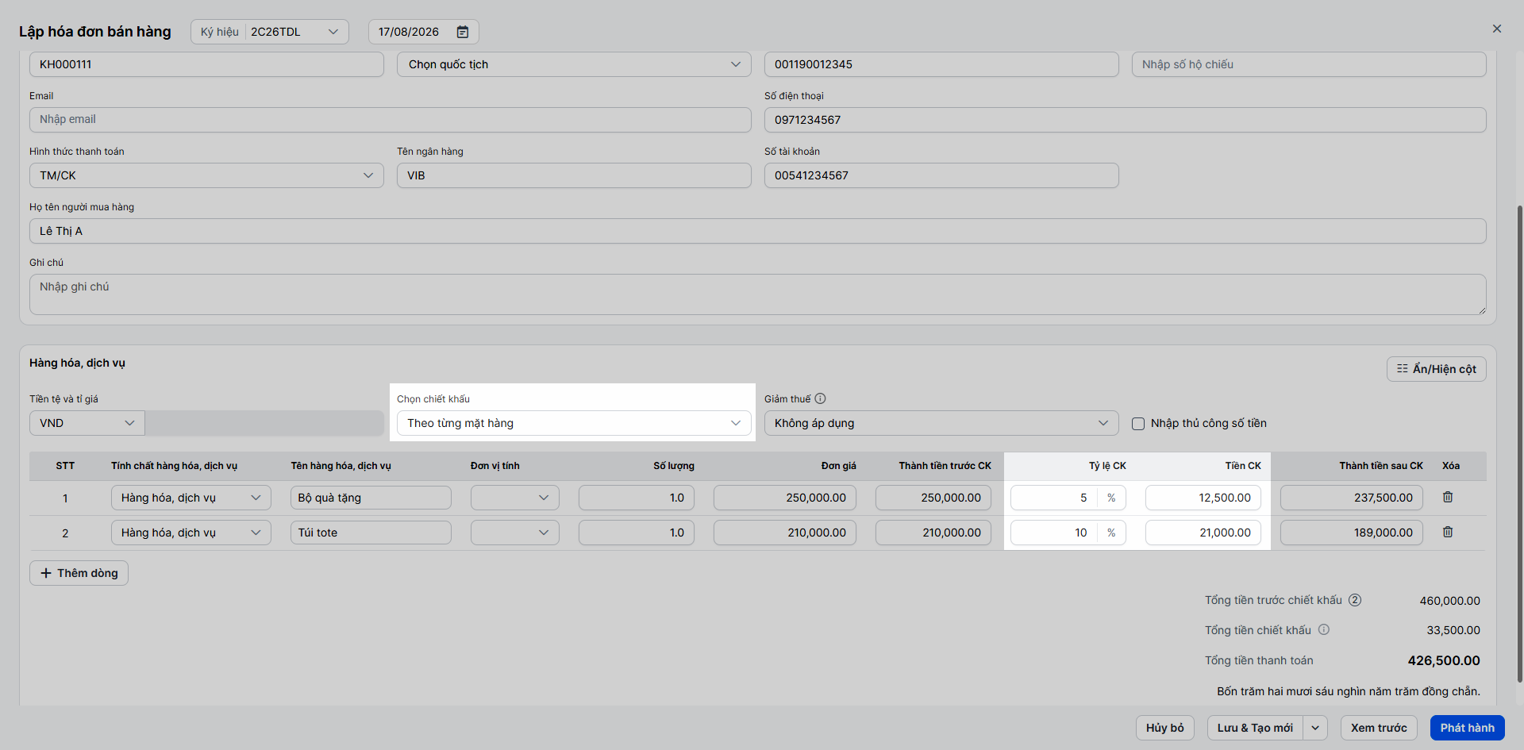This screenshot has width=1524, height=750.
Task: Open the invoice date calendar picker
Action: [463, 32]
